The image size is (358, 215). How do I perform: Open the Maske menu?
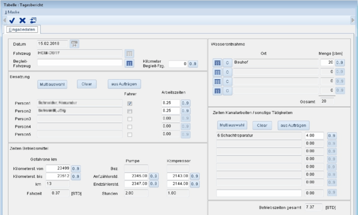13,12
